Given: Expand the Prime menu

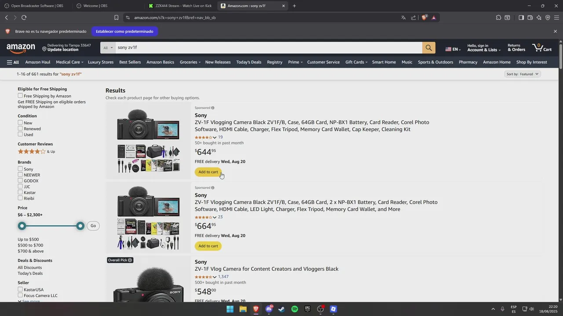Looking at the screenshot, I should click(295, 62).
